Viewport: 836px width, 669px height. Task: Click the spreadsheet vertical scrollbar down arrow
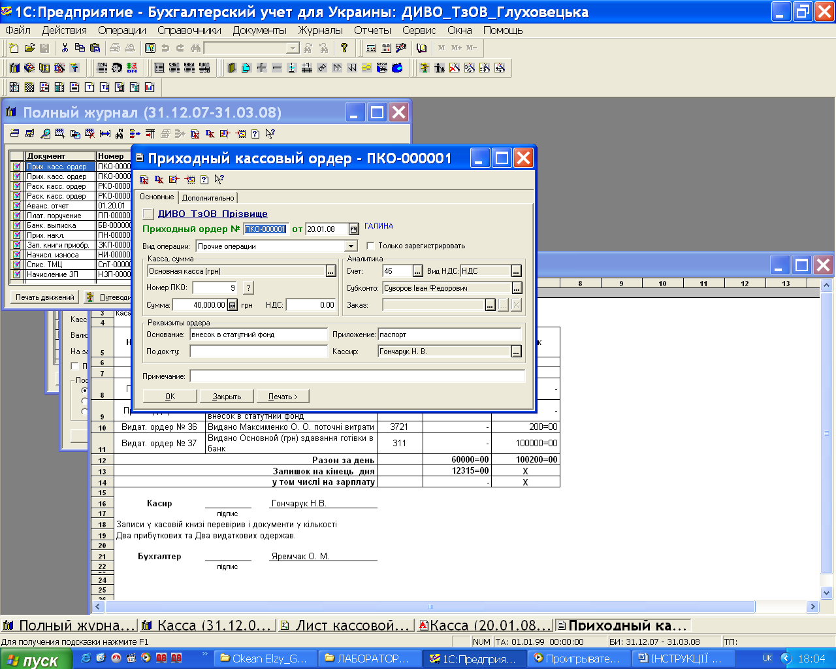tap(826, 593)
